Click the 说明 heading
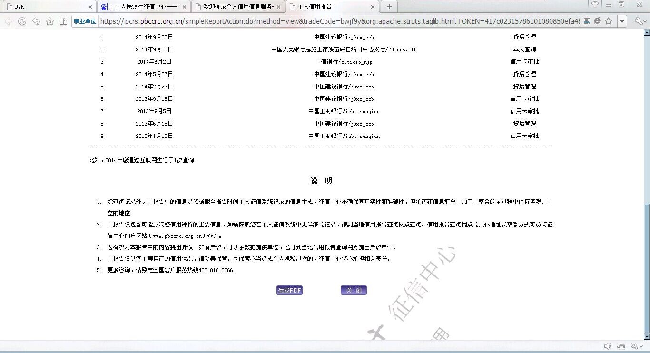The height and width of the screenshot is (353, 650). 322,181
